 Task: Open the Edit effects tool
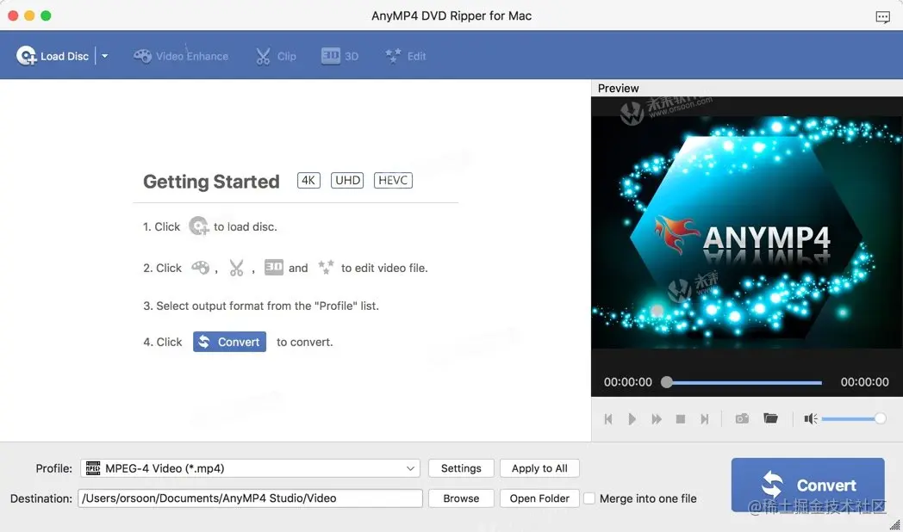click(406, 56)
